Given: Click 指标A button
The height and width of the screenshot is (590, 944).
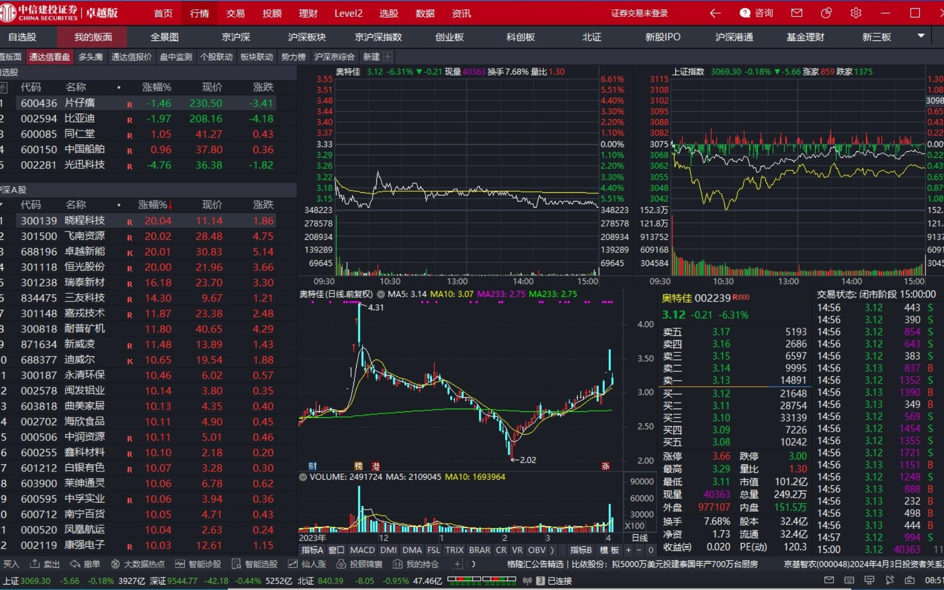Looking at the screenshot, I should point(312,550).
